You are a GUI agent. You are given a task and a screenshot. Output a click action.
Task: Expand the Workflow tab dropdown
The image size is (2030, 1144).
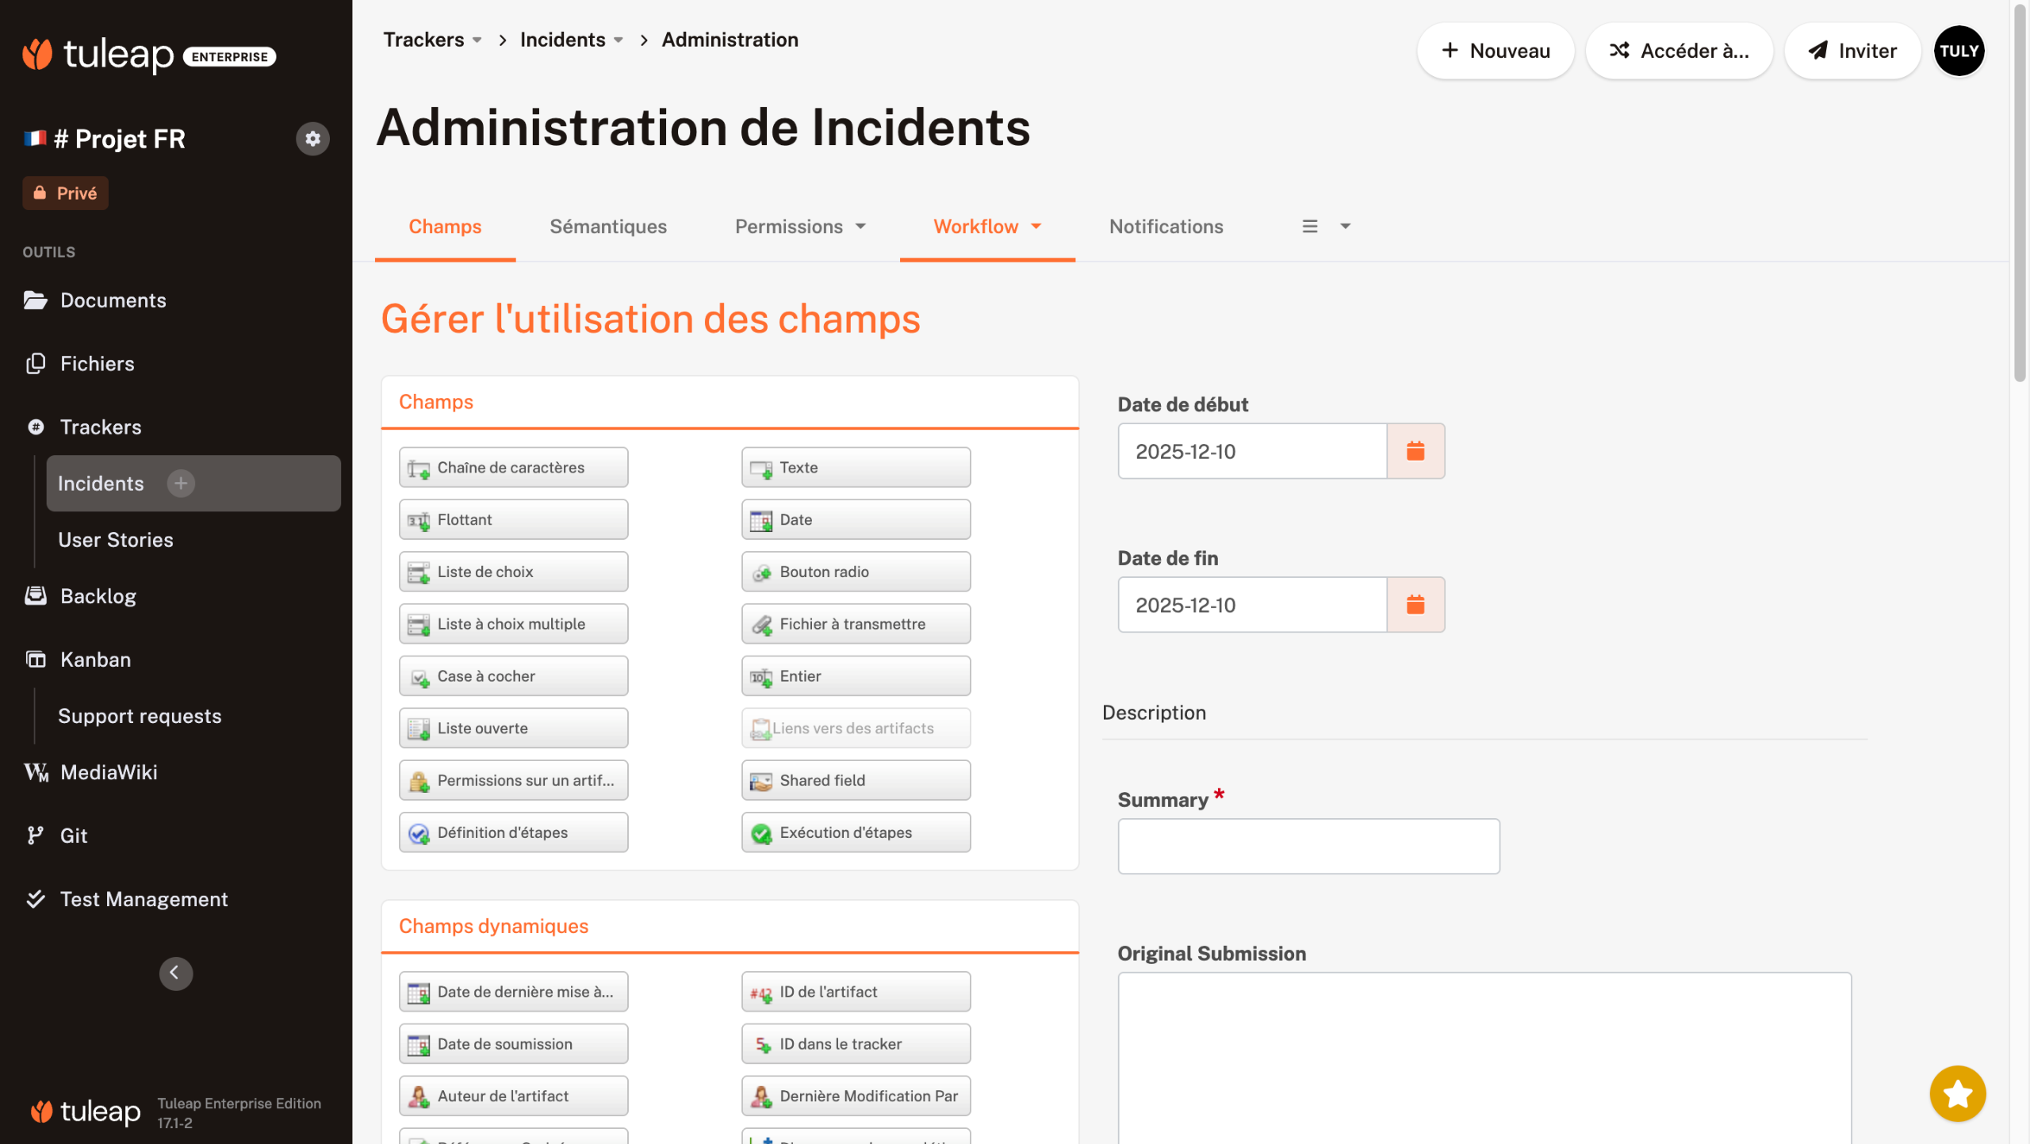pyautogui.click(x=986, y=227)
